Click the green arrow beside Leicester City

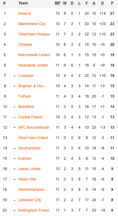pos(14,200)
